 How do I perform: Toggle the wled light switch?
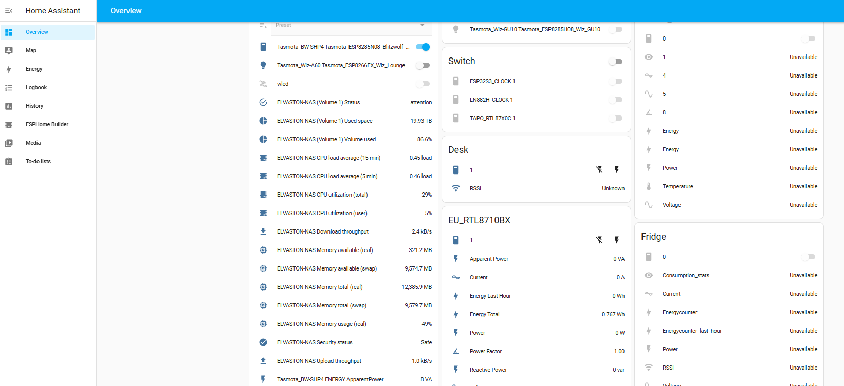[423, 84]
